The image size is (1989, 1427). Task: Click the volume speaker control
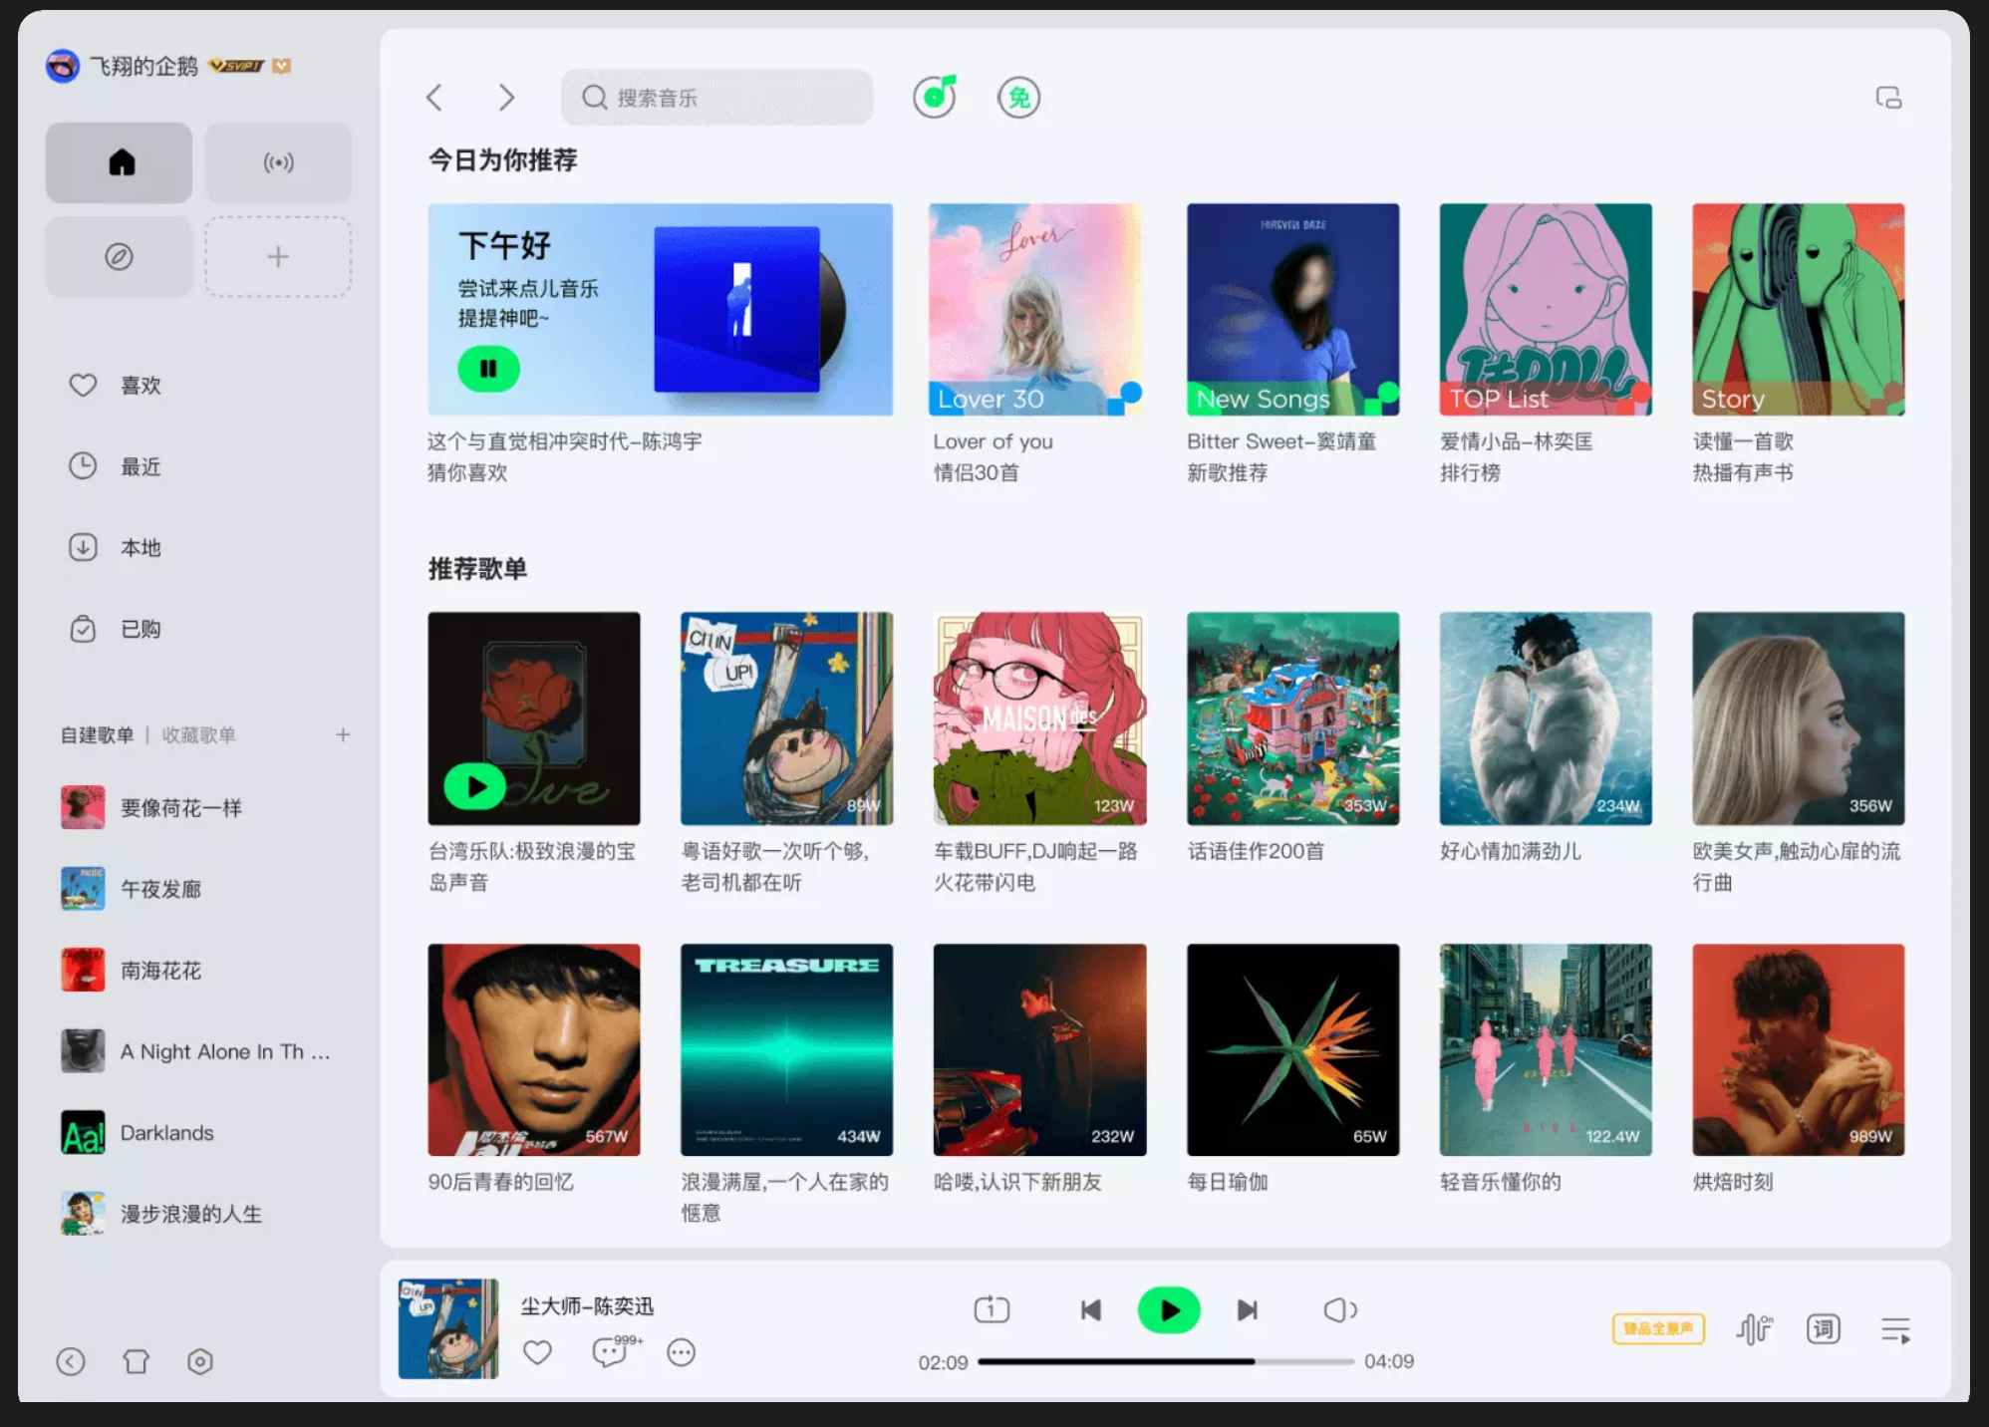1339,1309
